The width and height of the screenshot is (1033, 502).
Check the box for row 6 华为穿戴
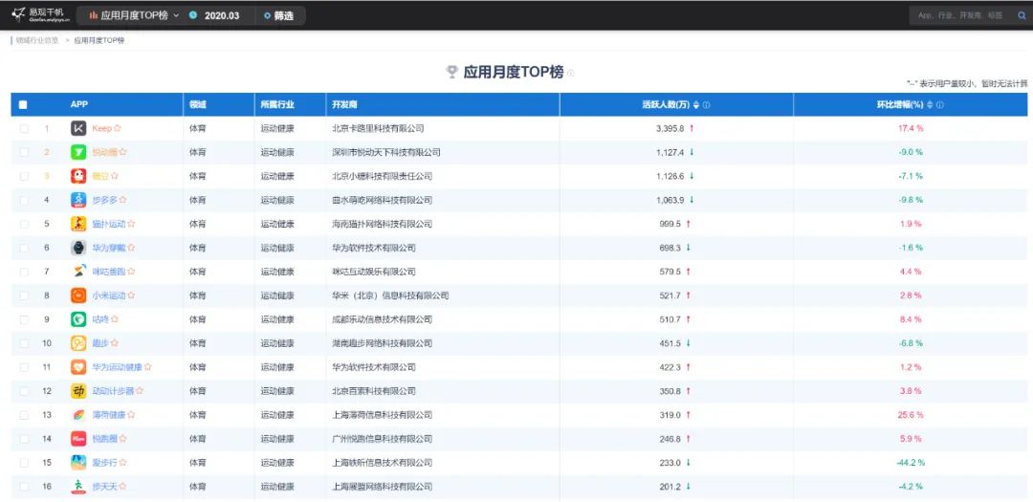24,248
